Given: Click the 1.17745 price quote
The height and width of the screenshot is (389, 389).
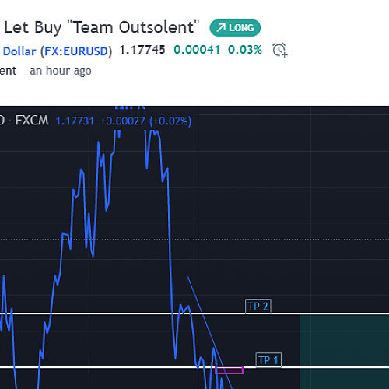Looking at the screenshot, I should (142, 50).
